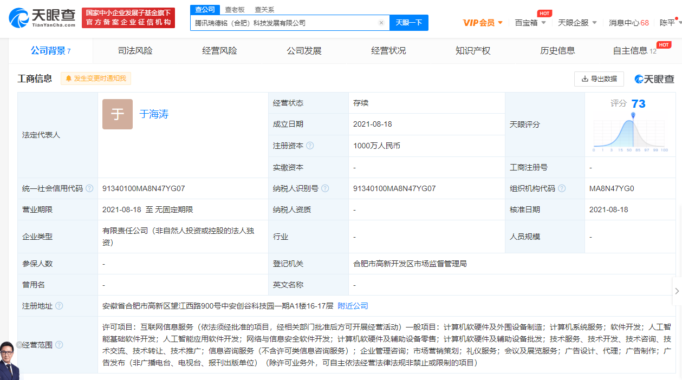
Task: Click into the company name search field
Action: tap(284, 23)
